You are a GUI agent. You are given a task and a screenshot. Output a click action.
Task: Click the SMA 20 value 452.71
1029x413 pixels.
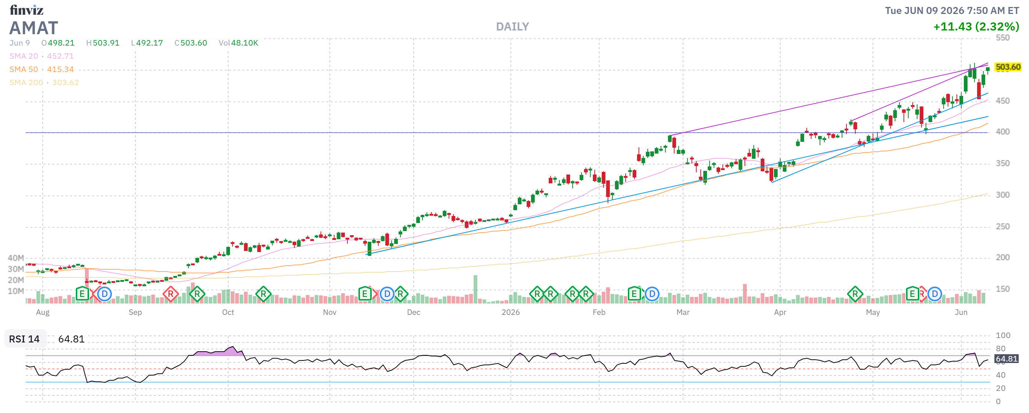[60, 56]
